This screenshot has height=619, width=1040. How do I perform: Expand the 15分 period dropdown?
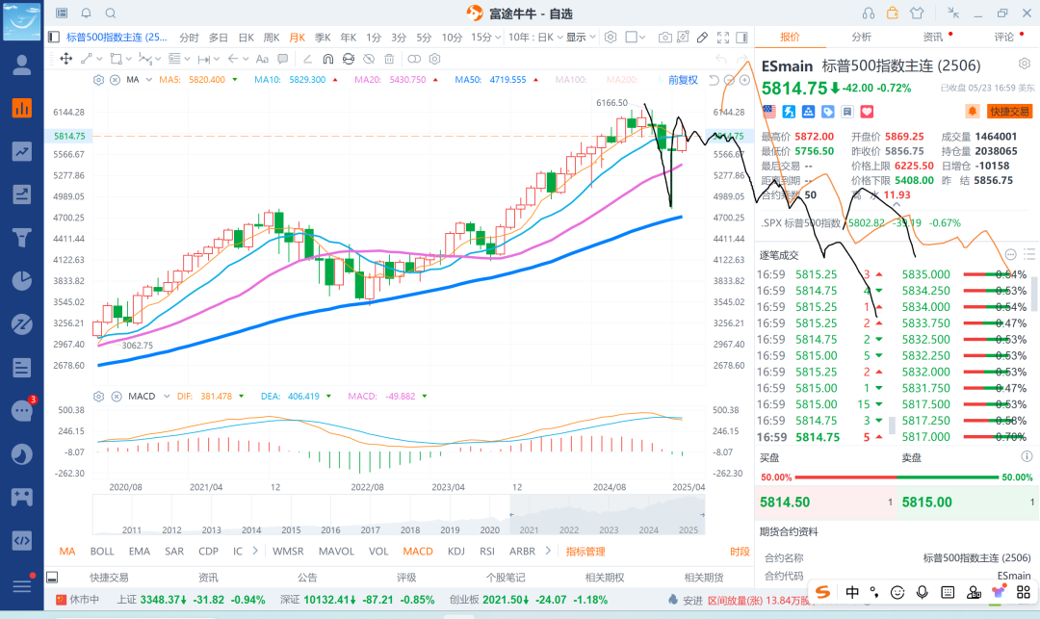(x=486, y=38)
